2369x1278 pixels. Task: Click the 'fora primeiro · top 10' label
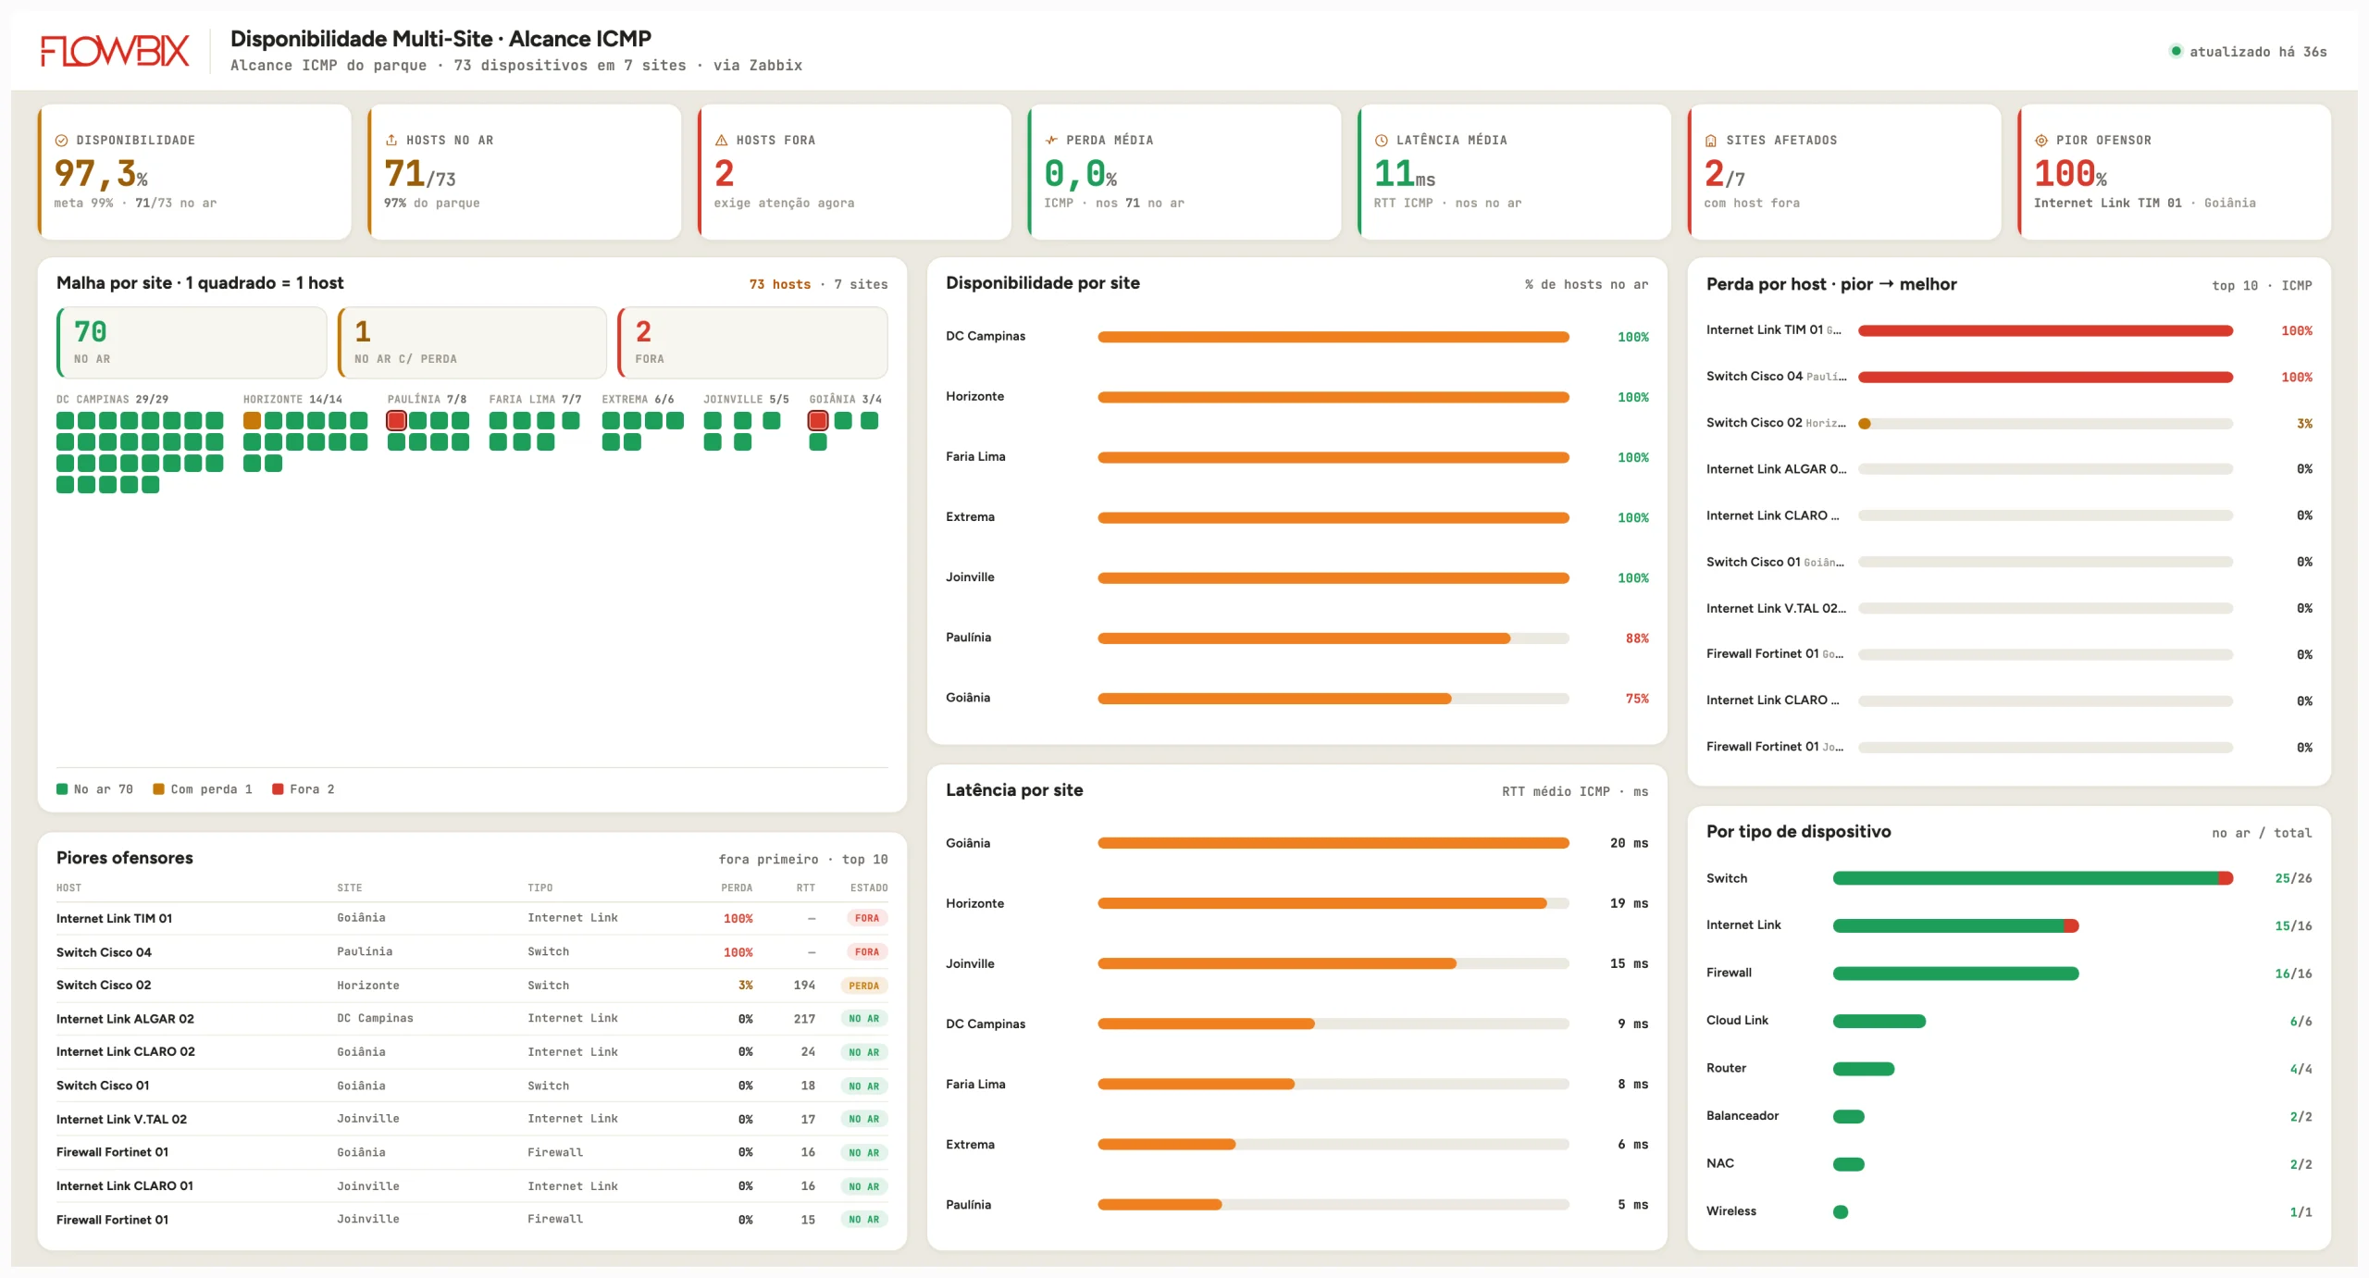(802, 859)
